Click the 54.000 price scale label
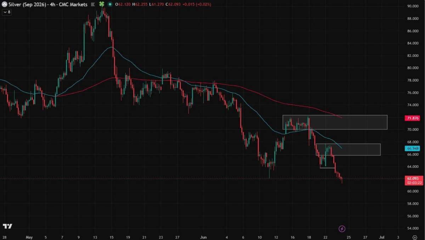425x240 pixels. pyautogui.click(x=414, y=228)
